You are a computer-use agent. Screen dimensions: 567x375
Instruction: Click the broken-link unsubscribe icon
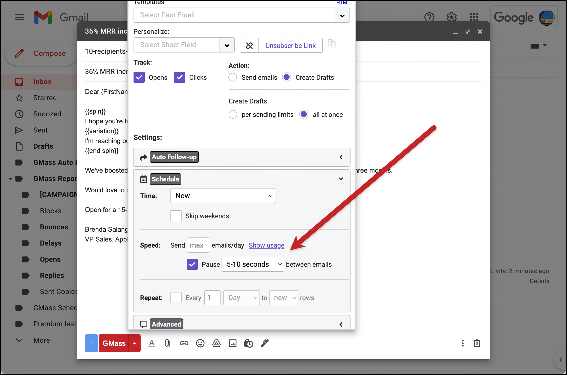point(249,45)
